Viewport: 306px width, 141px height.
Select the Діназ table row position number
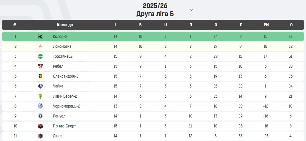(15, 136)
